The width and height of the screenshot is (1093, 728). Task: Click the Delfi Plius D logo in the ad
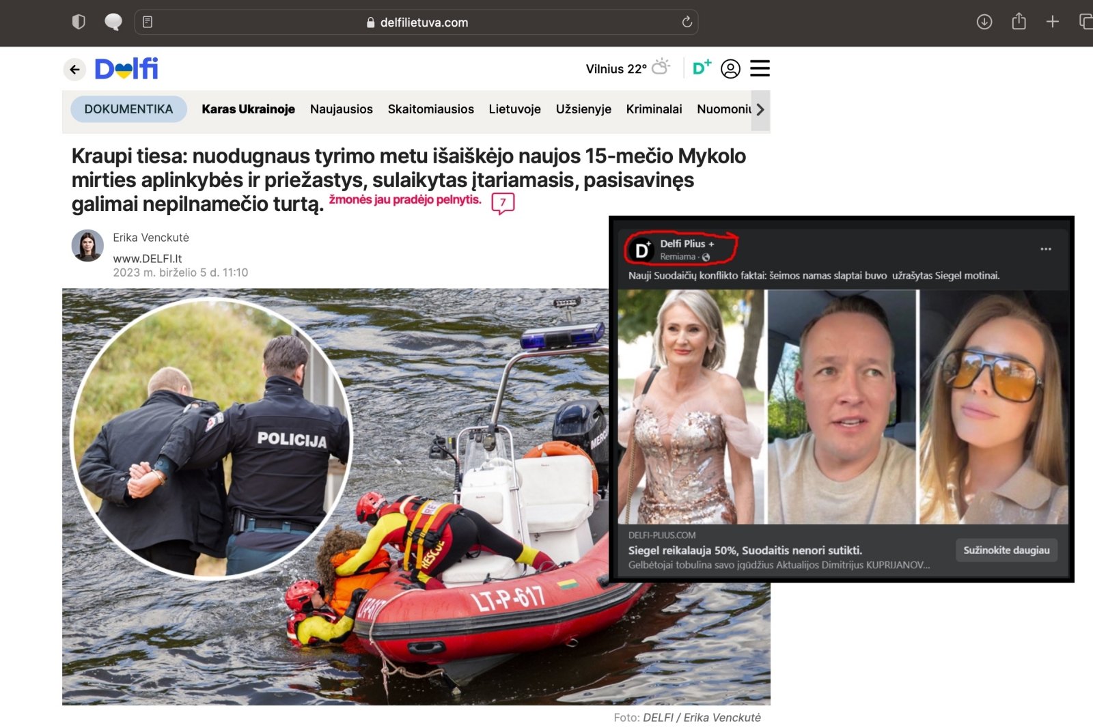click(641, 250)
